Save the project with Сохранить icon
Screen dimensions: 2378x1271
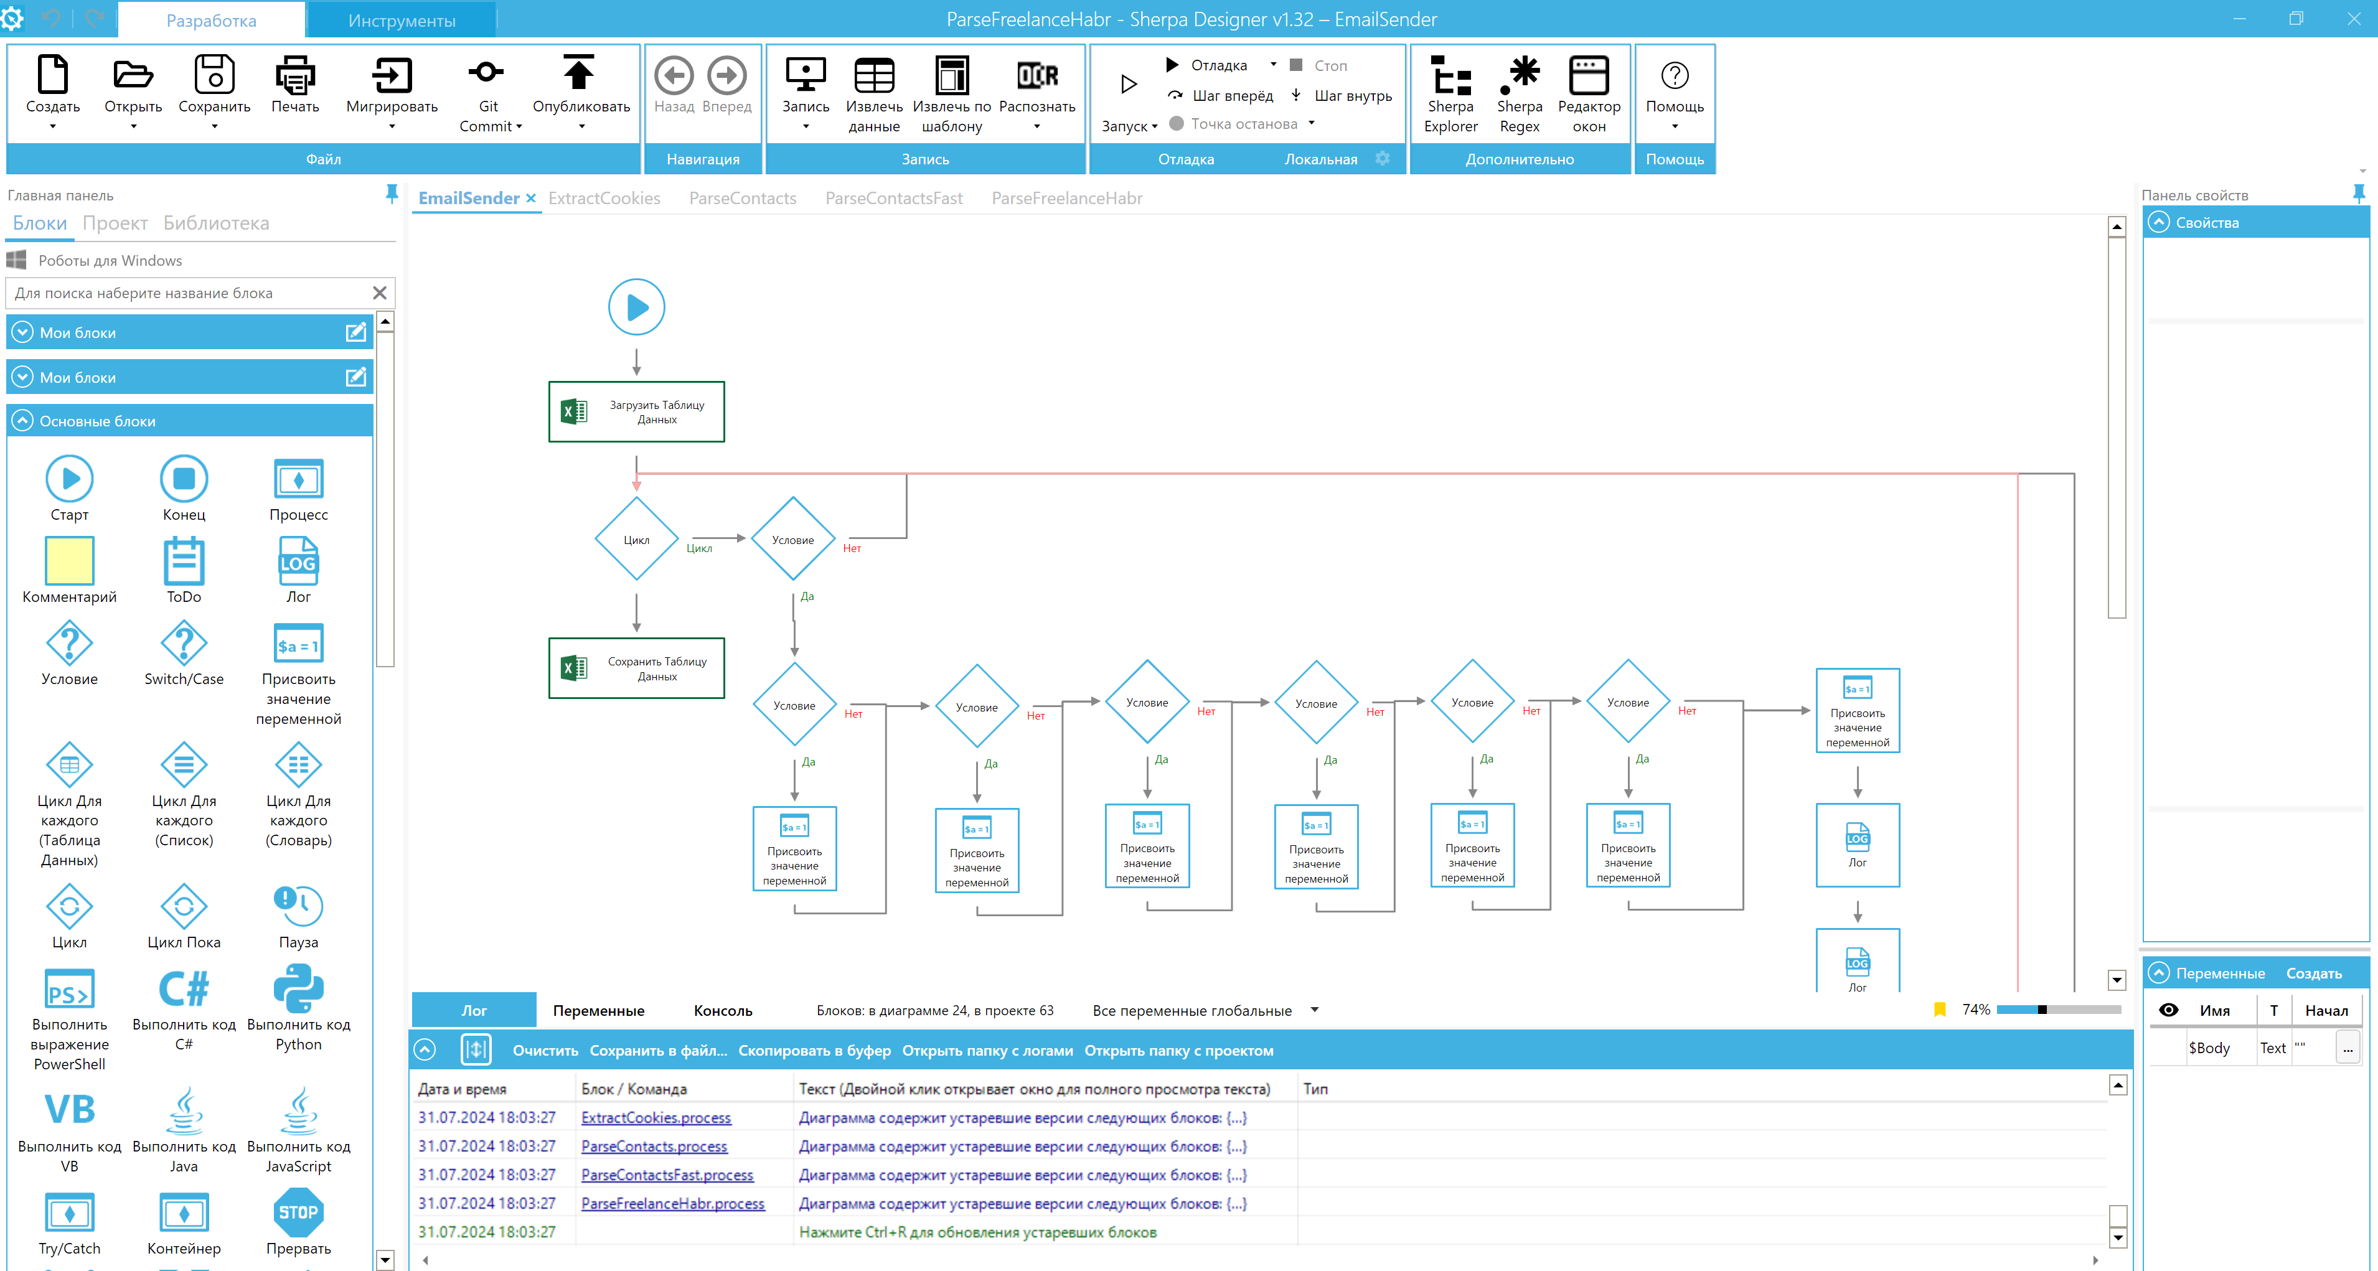tap(214, 76)
